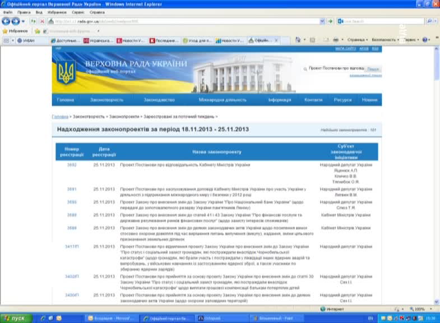The width and height of the screenshot is (440, 323).
Task: Click the Stop loading red X icon
Action: pos(42,21)
